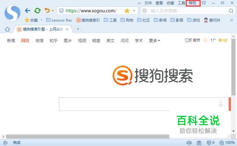The width and height of the screenshot is (237, 146).
Task: Open the 爱问共 bookmark
Action: coord(212,20)
